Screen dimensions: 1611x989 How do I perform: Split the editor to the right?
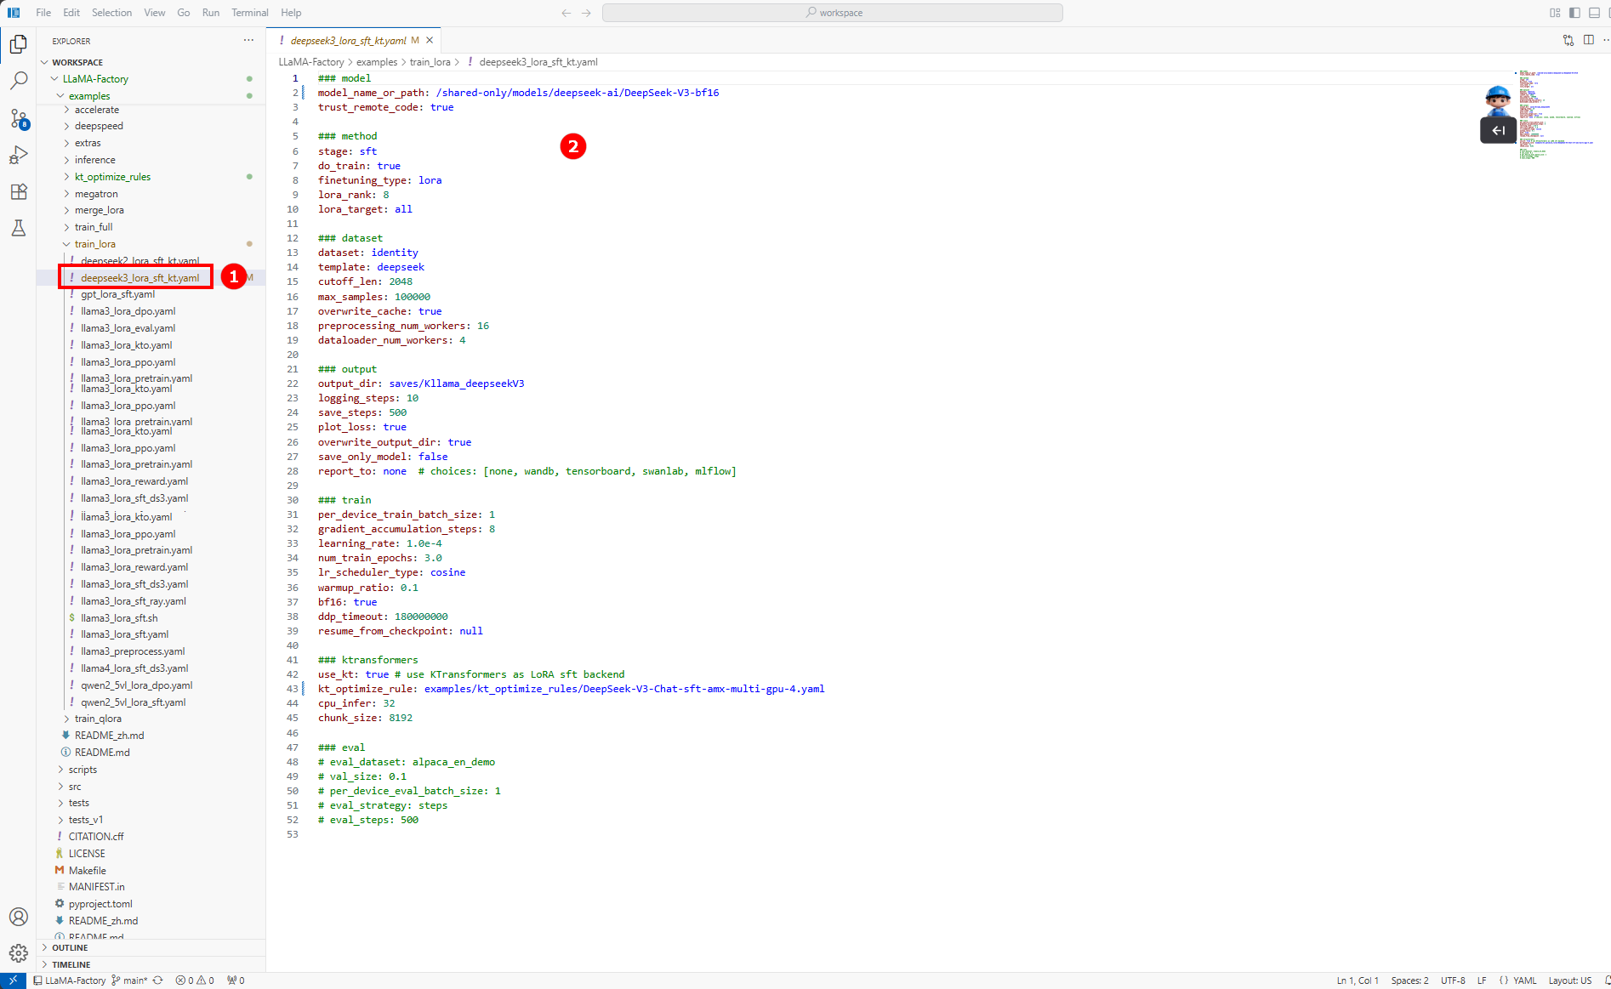[1588, 40]
